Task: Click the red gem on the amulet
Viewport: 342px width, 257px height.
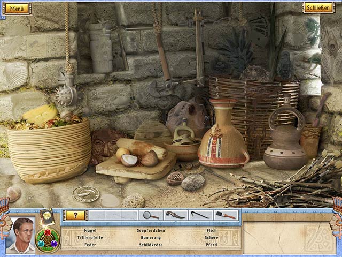Action: click(x=49, y=233)
